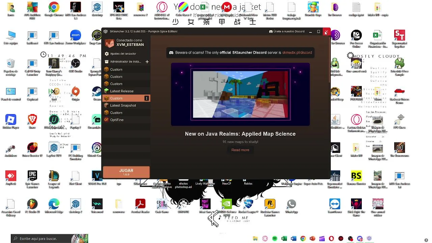Open AVG AntiVirus FREE desktop icon

point(32,10)
